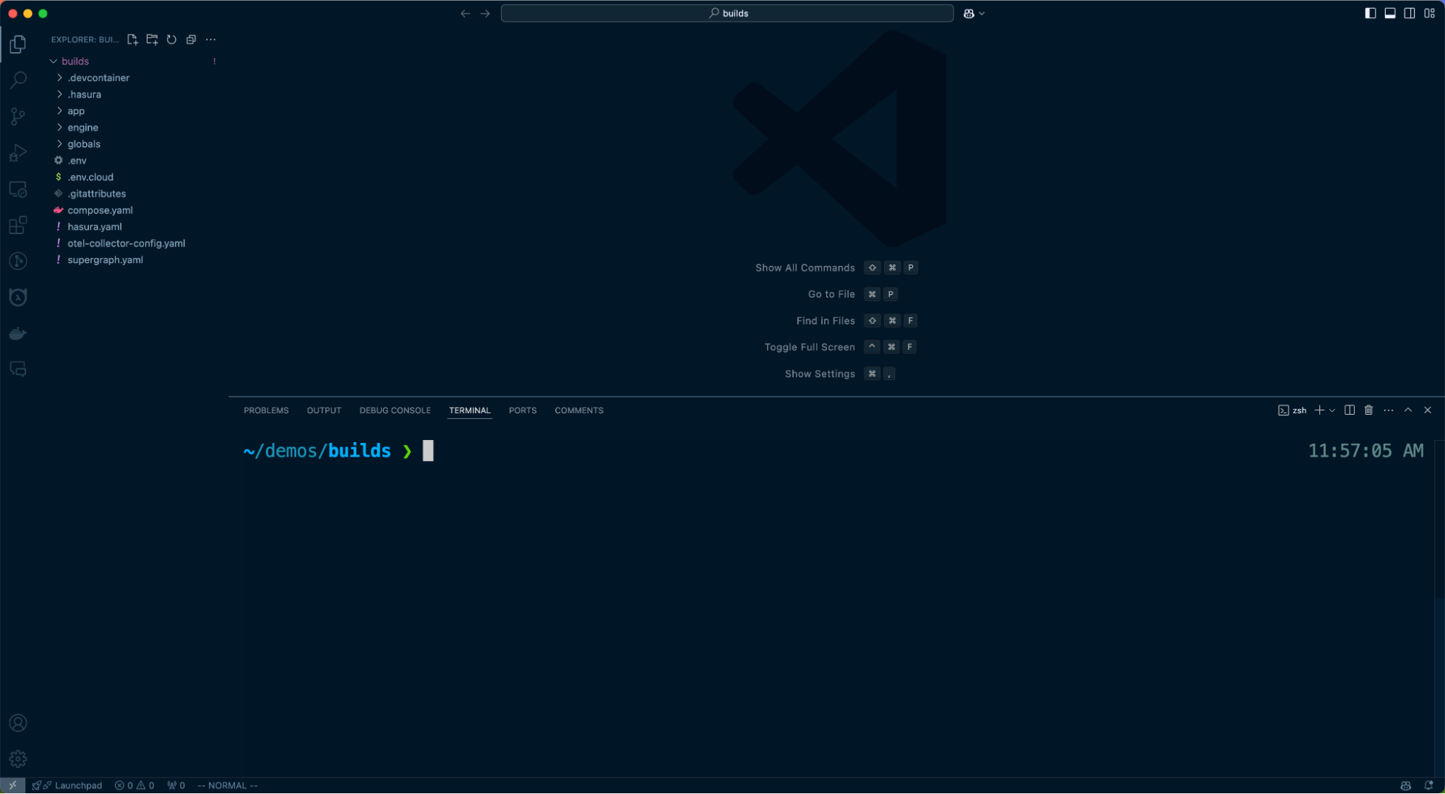Open otel-collector-config.yaml file
The width and height of the screenshot is (1445, 794).
134,244
